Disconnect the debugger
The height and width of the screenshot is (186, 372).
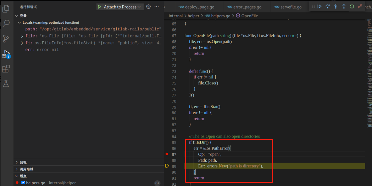tap(360, 6)
